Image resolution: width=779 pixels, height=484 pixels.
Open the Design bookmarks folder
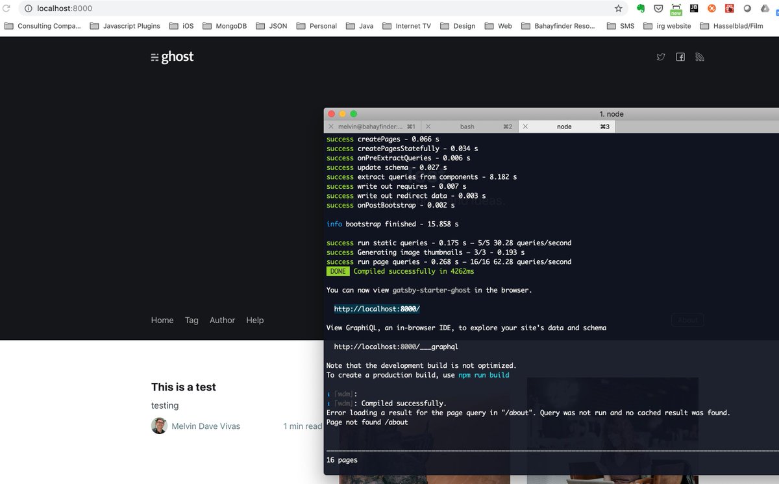coord(458,26)
